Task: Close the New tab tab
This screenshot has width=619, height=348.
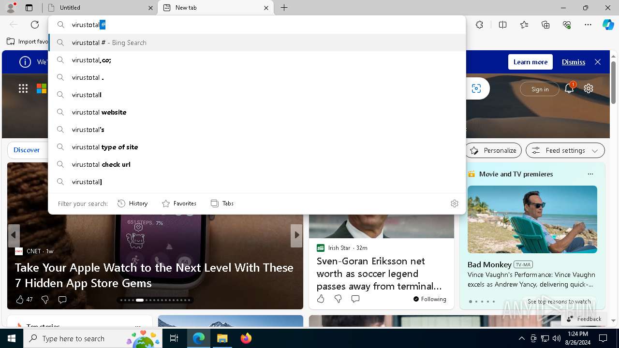Action: (266, 8)
